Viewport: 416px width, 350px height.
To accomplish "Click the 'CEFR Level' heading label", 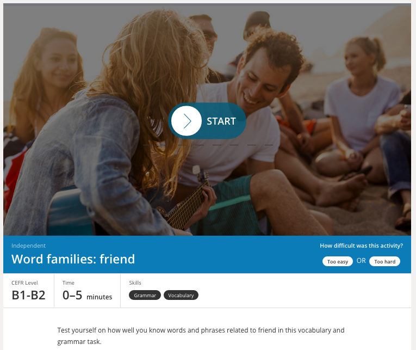I will (24, 283).
